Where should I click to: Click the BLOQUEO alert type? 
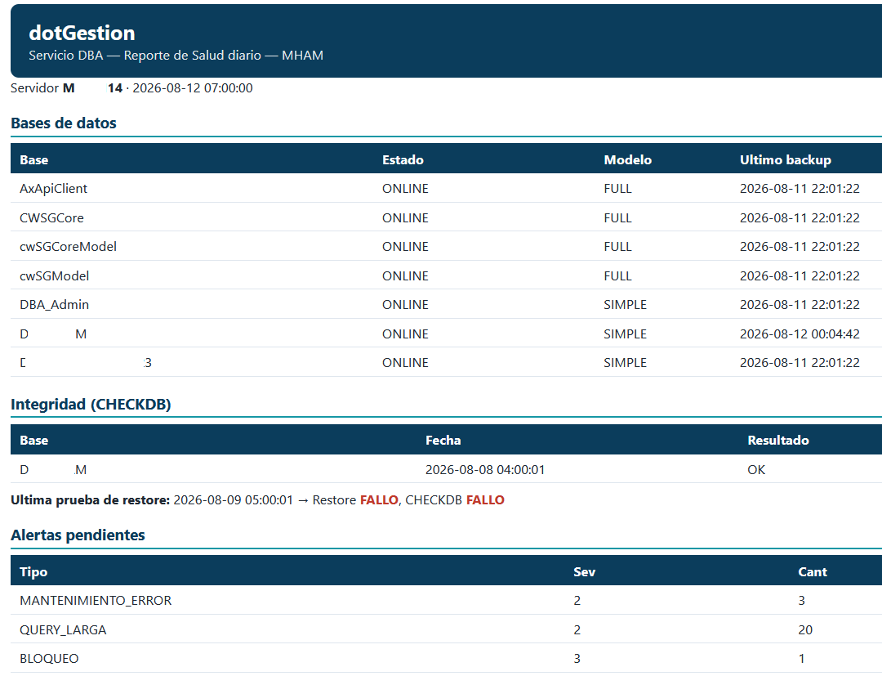point(49,659)
